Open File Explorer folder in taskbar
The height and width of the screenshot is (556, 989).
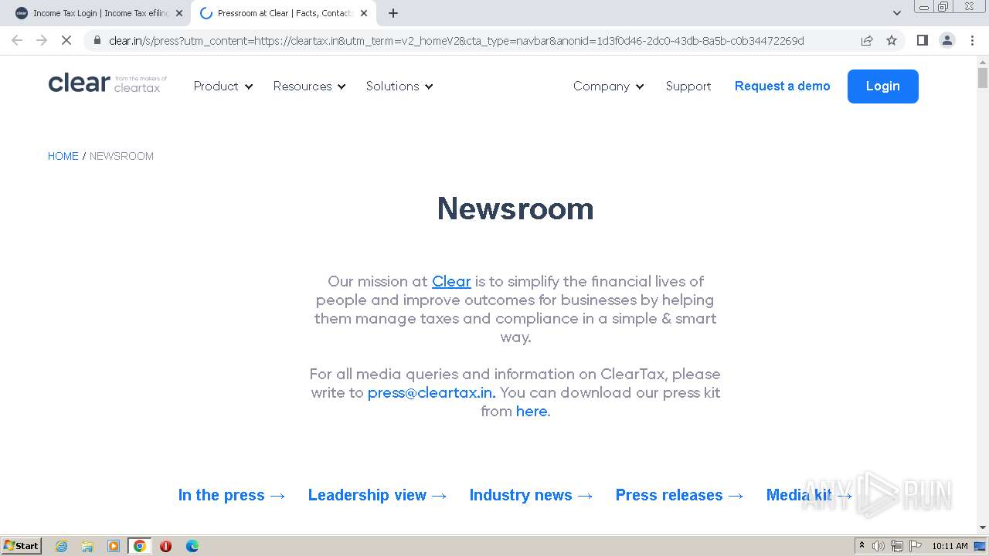coord(87,546)
